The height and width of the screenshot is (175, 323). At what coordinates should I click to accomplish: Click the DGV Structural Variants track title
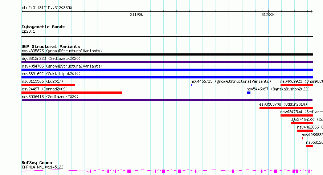[51, 46]
